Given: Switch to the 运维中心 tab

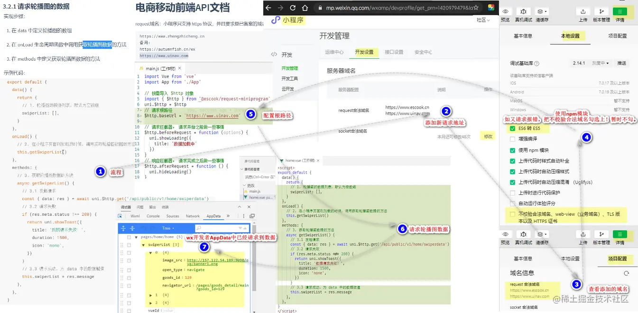Looking at the screenshot, I should click(334, 52).
